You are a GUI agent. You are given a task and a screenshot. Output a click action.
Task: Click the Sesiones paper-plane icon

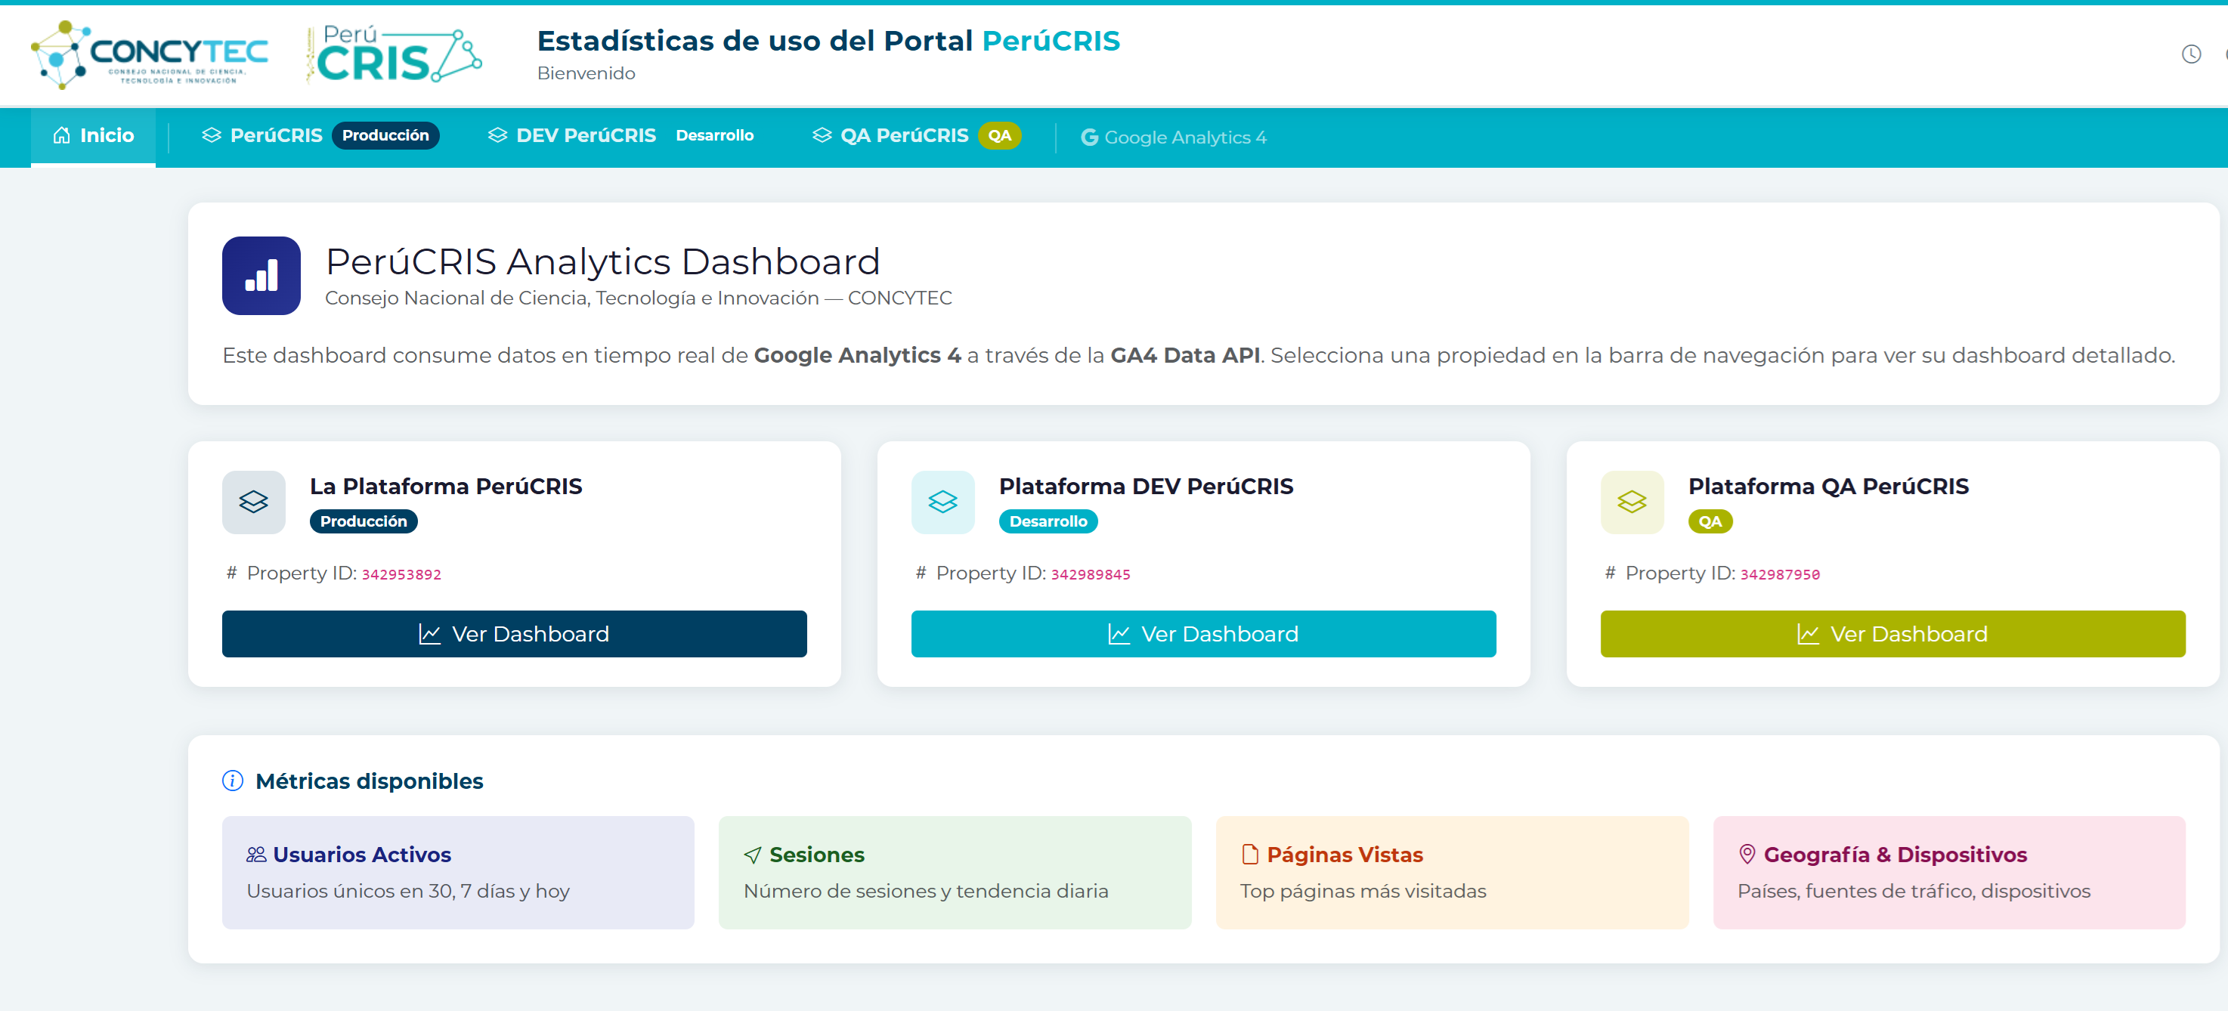(x=753, y=855)
